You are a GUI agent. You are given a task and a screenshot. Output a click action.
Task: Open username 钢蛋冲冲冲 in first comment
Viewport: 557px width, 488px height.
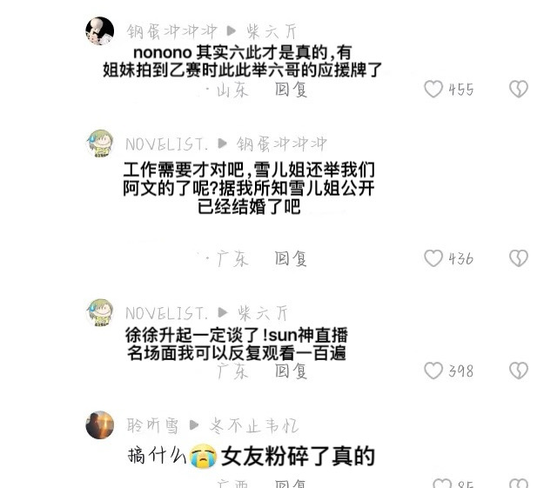point(171,31)
